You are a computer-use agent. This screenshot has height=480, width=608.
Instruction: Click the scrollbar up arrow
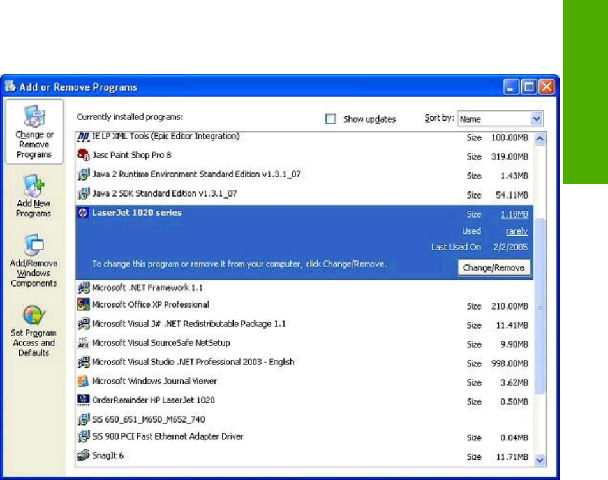540,139
